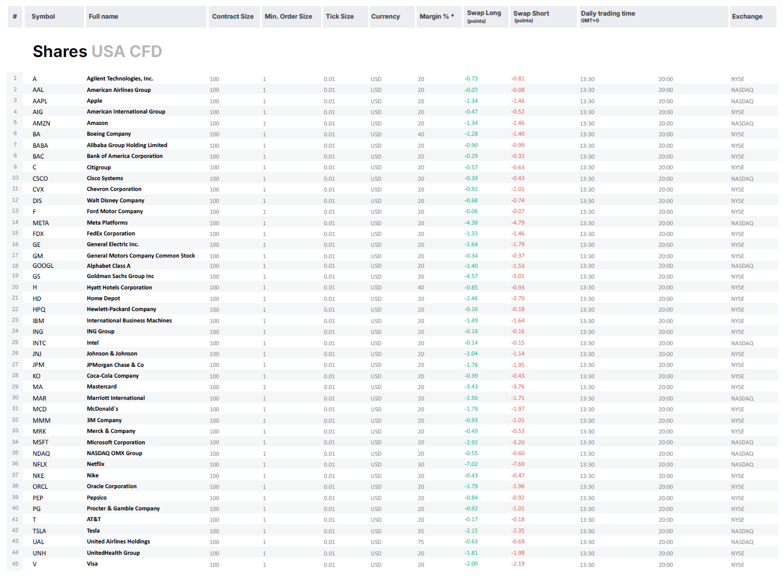Click JPMorgan Chase & Co
Viewport: 783px width, 577px height.
[x=115, y=365]
